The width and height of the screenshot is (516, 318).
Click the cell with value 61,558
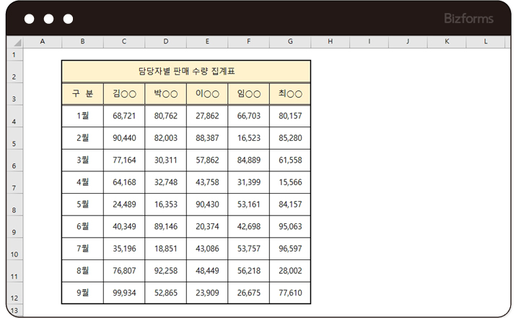pos(290,160)
